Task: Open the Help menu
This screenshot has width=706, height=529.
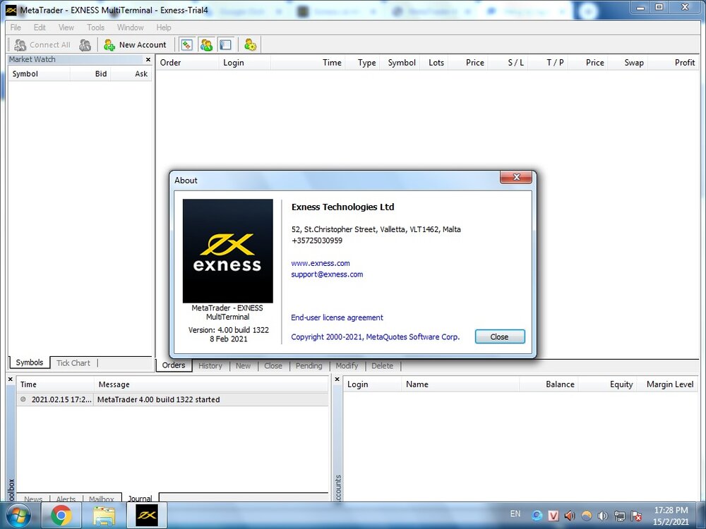Action: [164, 28]
